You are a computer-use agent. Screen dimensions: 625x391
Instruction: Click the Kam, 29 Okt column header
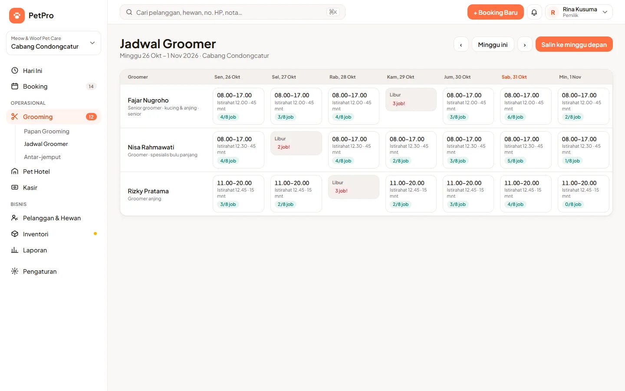click(401, 77)
